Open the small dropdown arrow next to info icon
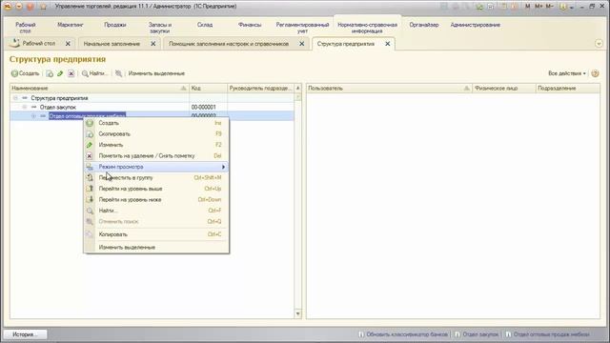Screen dimensions: 610x343 point(572,7)
